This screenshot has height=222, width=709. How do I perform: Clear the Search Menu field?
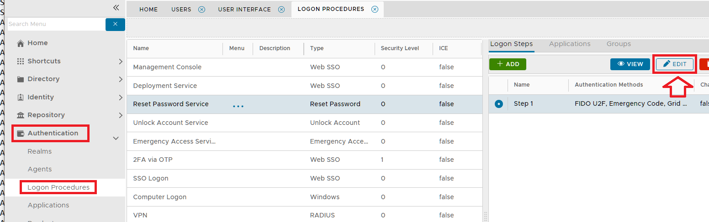click(115, 24)
